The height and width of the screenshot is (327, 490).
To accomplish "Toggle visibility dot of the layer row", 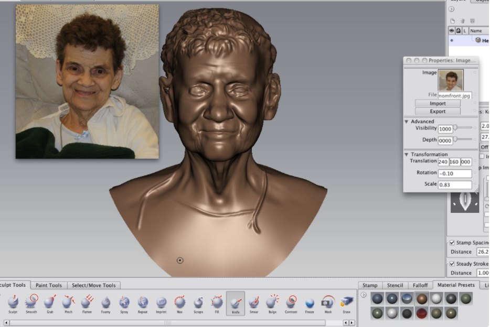I will [x=452, y=40].
